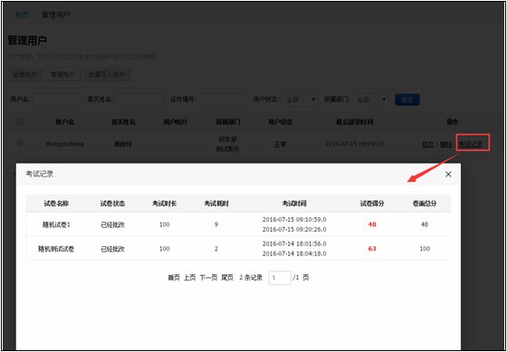
Task: Check the box for user zhangyusheng
Action: pos(20,143)
